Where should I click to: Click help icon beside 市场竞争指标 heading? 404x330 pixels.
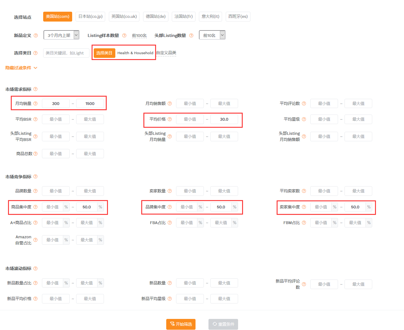coord(35,177)
